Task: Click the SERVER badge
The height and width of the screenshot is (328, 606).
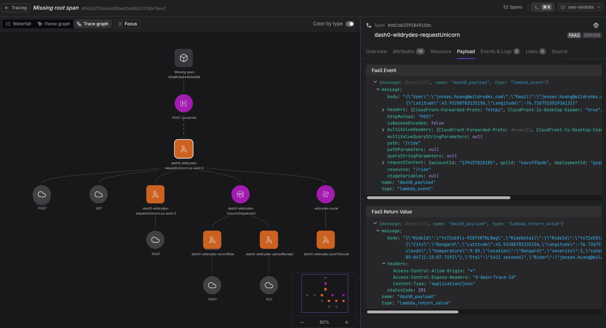Action: coord(592,35)
